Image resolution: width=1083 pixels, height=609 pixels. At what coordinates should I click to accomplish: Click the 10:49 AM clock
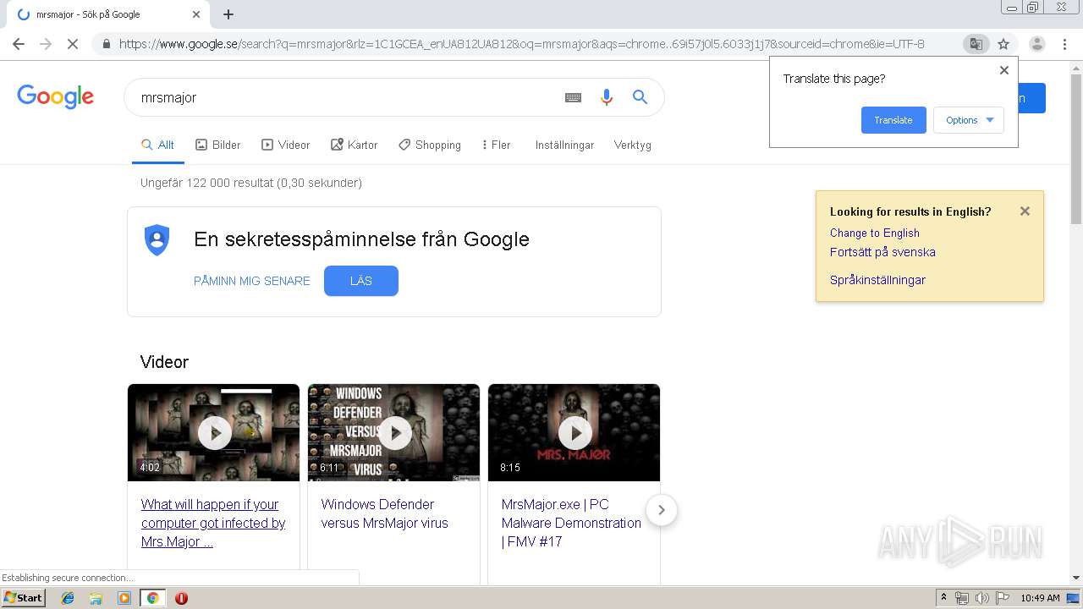click(1040, 598)
